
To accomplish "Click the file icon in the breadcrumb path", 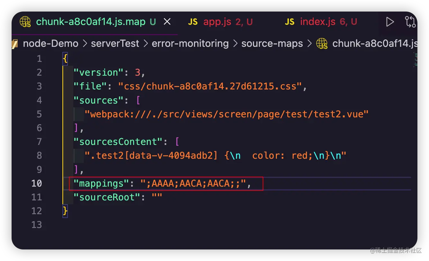I will tap(322, 44).
